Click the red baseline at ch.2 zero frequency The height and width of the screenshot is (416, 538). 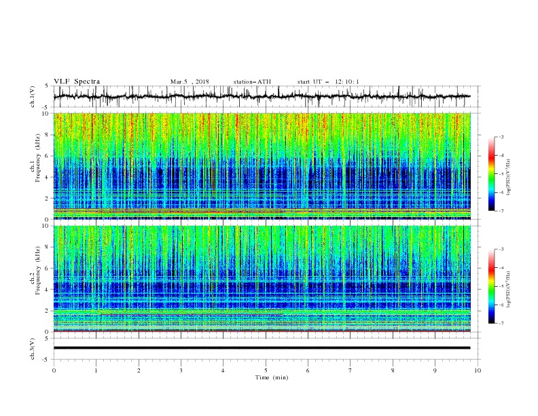pyautogui.click(x=262, y=331)
